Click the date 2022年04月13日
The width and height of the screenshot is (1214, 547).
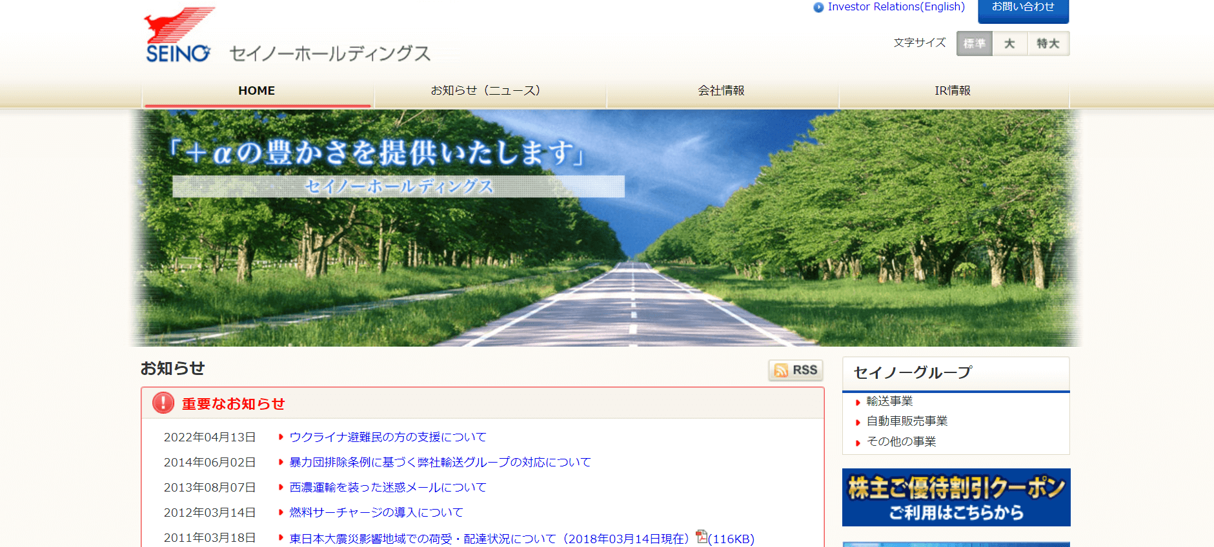(x=210, y=437)
